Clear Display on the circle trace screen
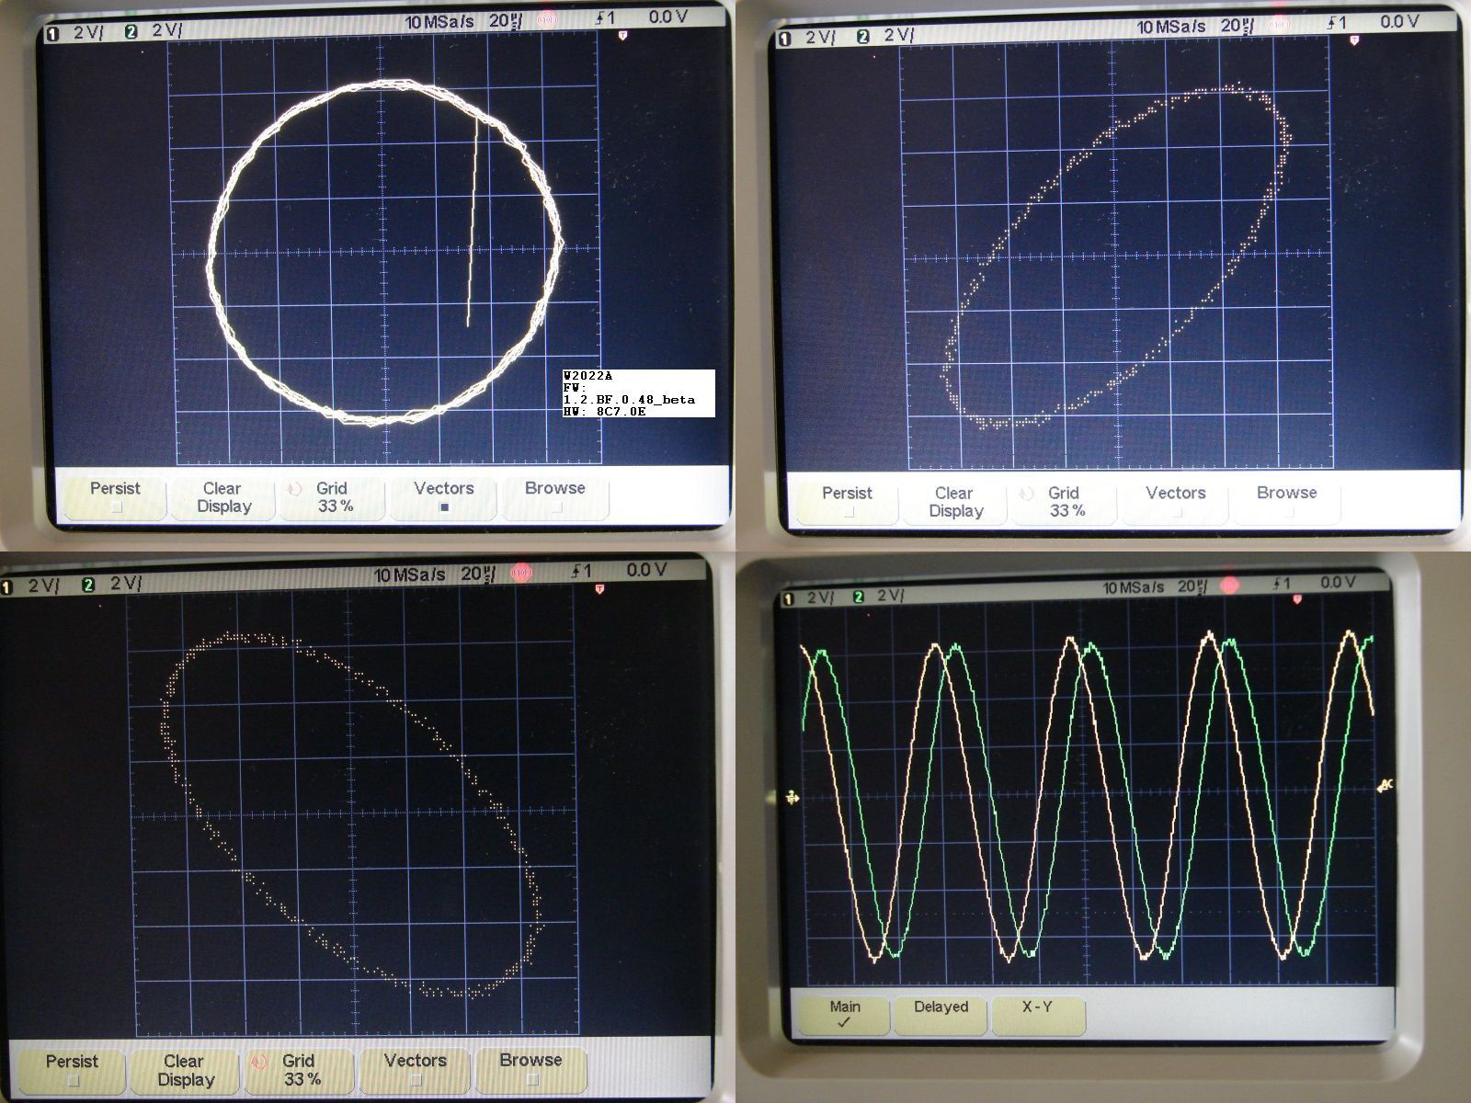 (222, 497)
